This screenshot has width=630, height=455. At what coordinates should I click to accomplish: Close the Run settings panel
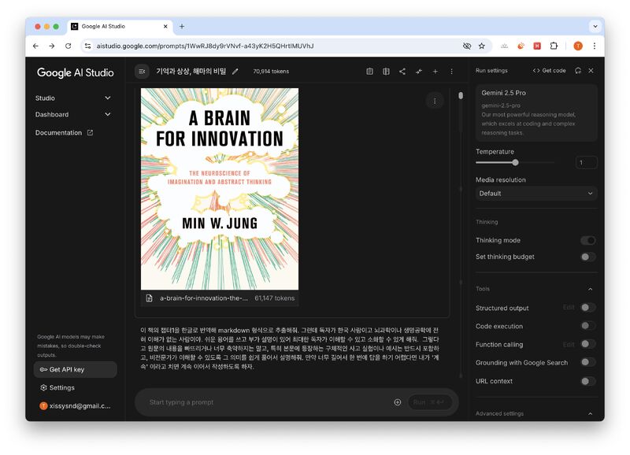591,71
